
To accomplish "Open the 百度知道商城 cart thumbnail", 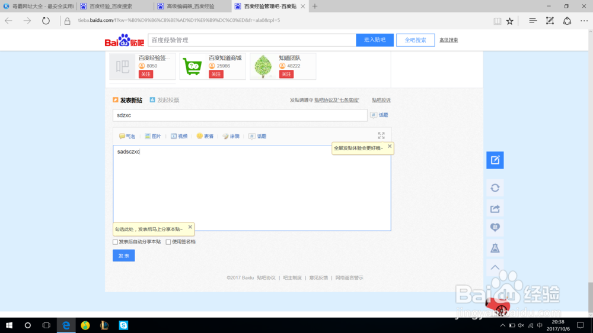I will [x=192, y=67].
